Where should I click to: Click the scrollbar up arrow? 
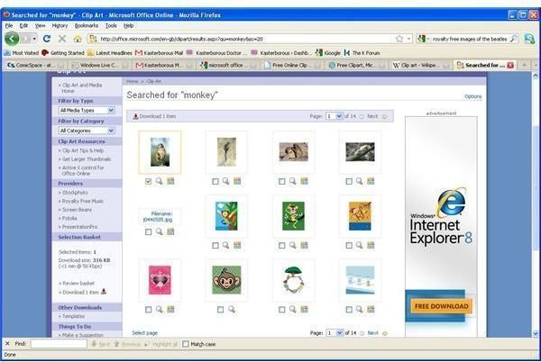(x=536, y=76)
